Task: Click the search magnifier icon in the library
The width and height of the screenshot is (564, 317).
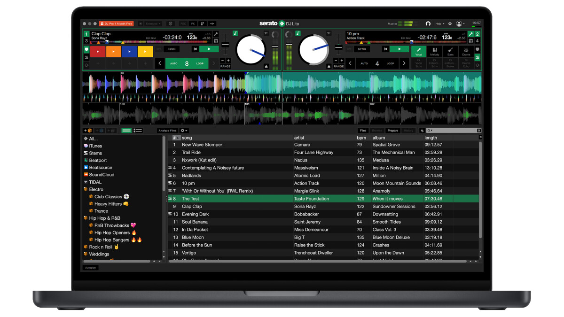Action: (x=429, y=131)
